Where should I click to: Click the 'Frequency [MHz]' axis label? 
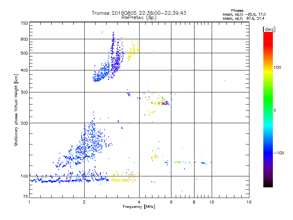(x=139, y=207)
